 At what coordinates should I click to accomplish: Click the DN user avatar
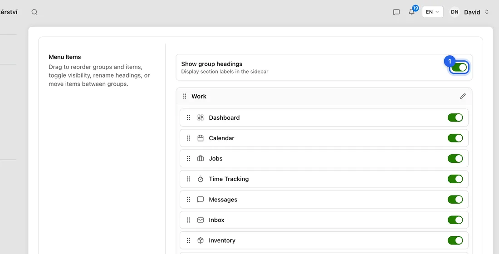[455, 12]
